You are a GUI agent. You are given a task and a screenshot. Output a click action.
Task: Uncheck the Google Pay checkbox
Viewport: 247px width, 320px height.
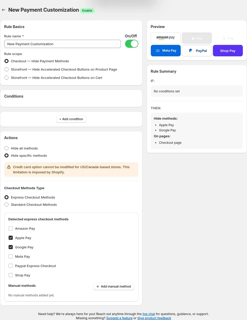click(11, 247)
